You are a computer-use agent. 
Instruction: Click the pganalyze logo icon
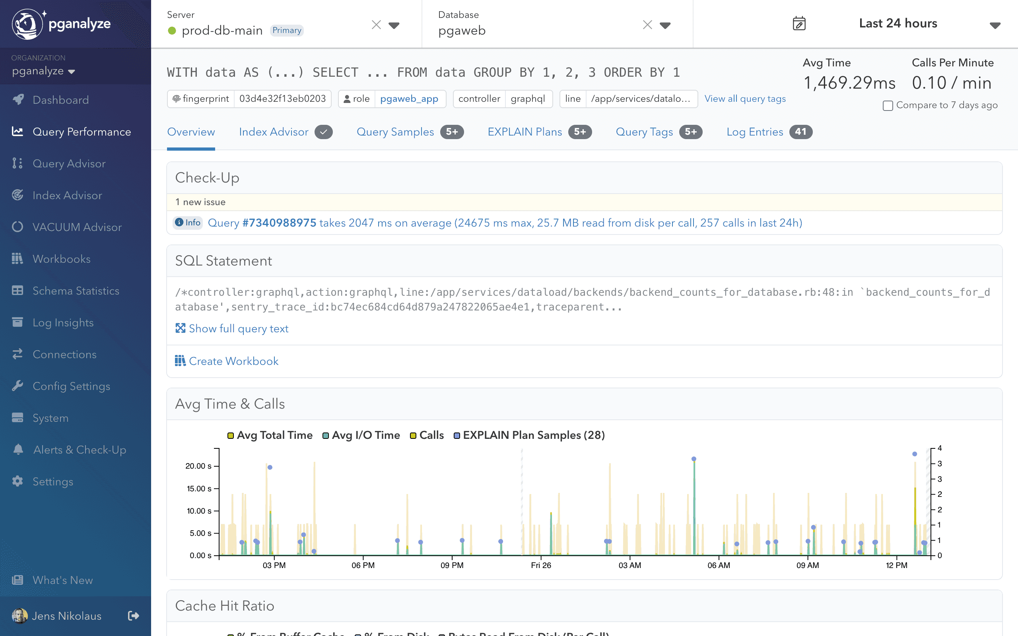pyautogui.click(x=27, y=24)
